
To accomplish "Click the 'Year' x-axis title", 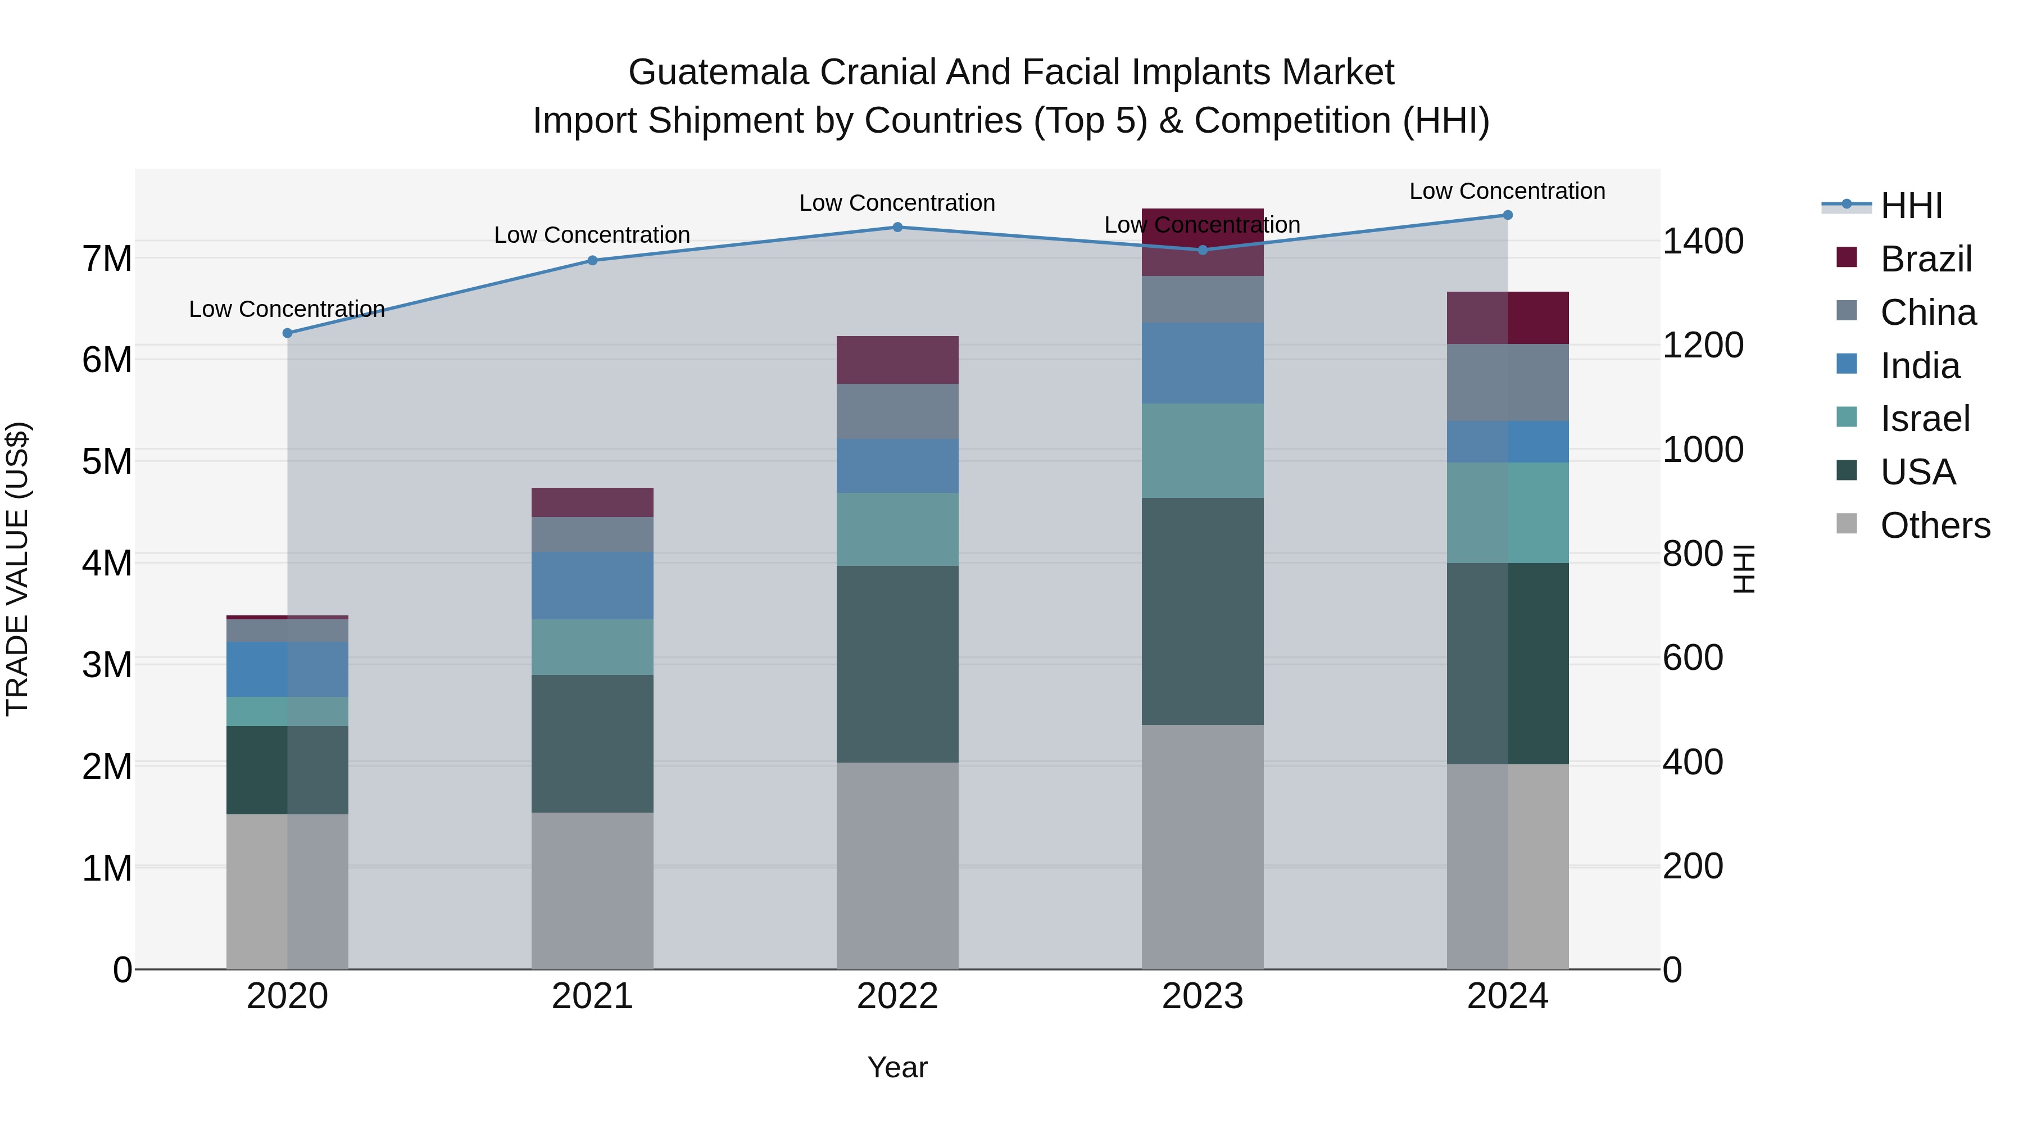I will tap(897, 1068).
